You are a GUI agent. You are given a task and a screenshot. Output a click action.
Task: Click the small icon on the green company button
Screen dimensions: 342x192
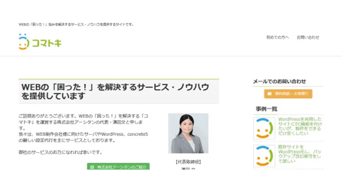pyautogui.click(x=92, y=167)
